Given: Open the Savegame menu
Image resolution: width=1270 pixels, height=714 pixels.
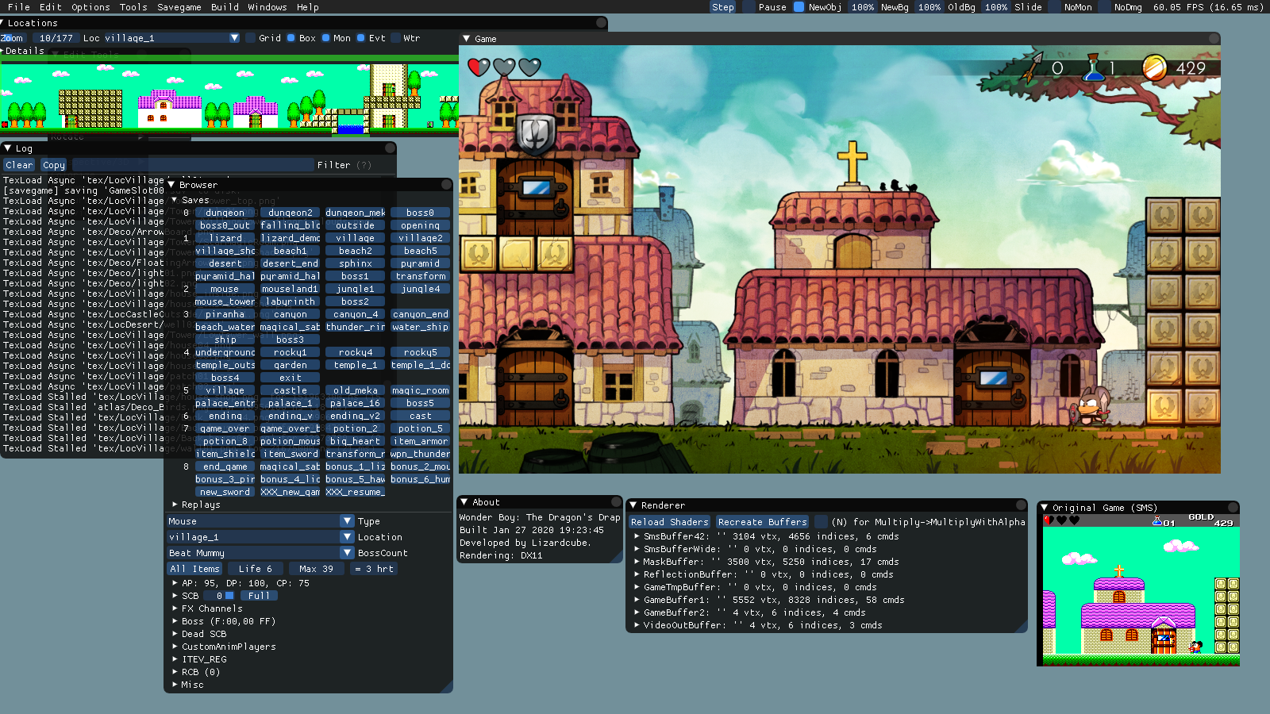Looking at the screenshot, I should (x=179, y=7).
